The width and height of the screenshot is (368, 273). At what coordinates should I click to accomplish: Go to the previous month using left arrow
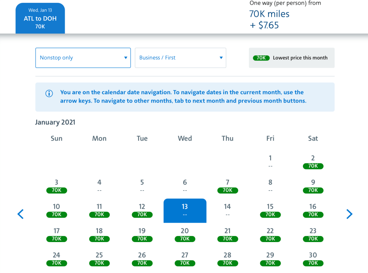click(x=21, y=214)
